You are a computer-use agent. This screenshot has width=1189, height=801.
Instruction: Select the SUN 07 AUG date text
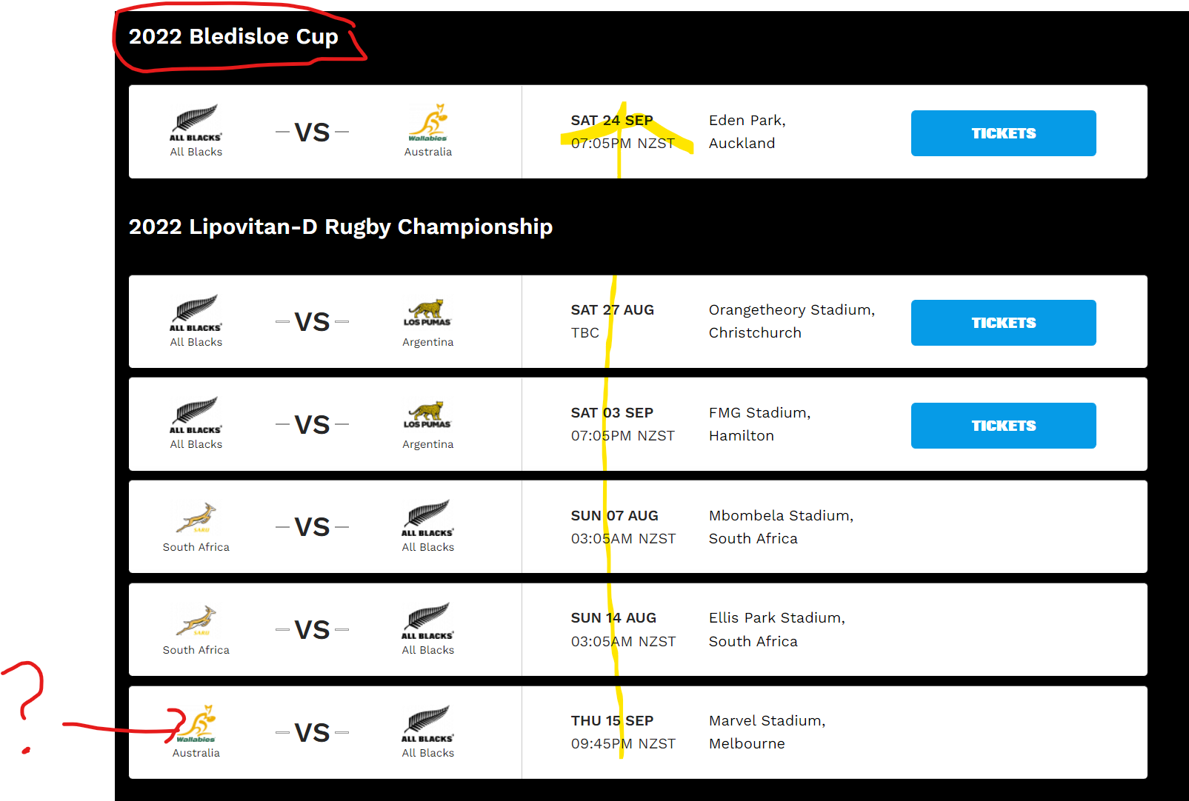pos(614,515)
